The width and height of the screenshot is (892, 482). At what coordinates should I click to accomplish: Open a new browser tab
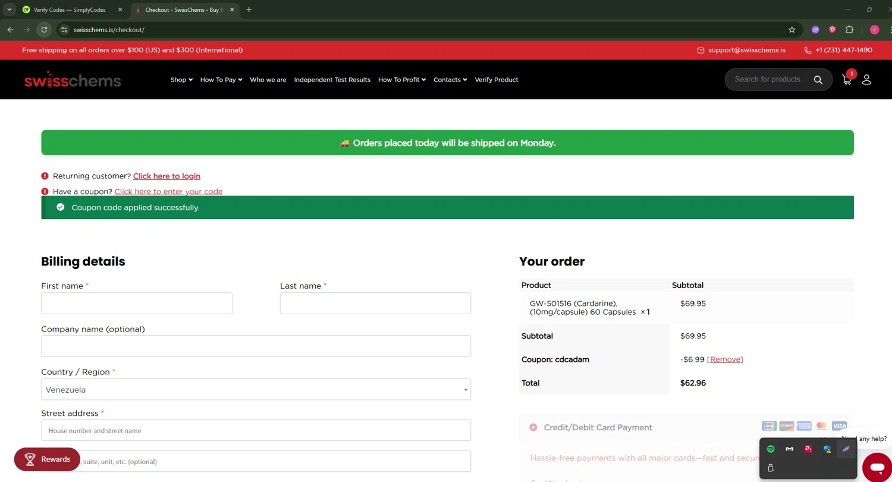pyautogui.click(x=249, y=10)
